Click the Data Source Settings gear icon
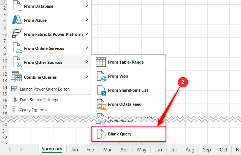This screenshot has height=155, width=241. [x=14, y=100]
